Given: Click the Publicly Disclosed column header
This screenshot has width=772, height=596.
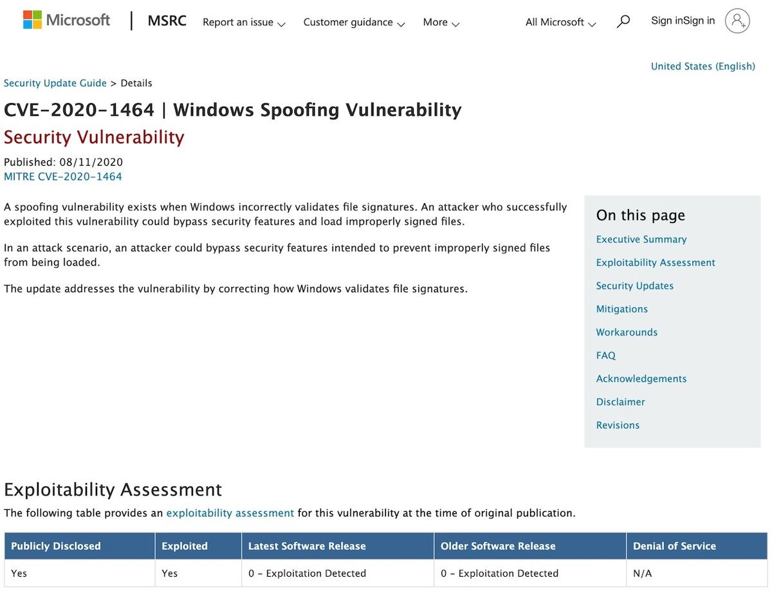Looking at the screenshot, I should pyautogui.click(x=80, y=546).
